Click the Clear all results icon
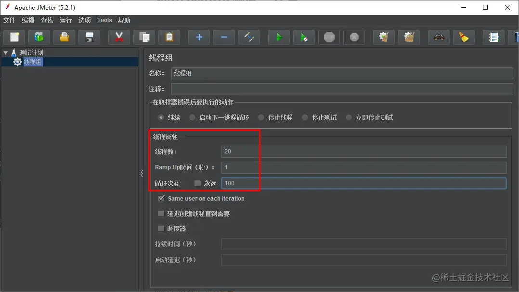 pos(409,37)
